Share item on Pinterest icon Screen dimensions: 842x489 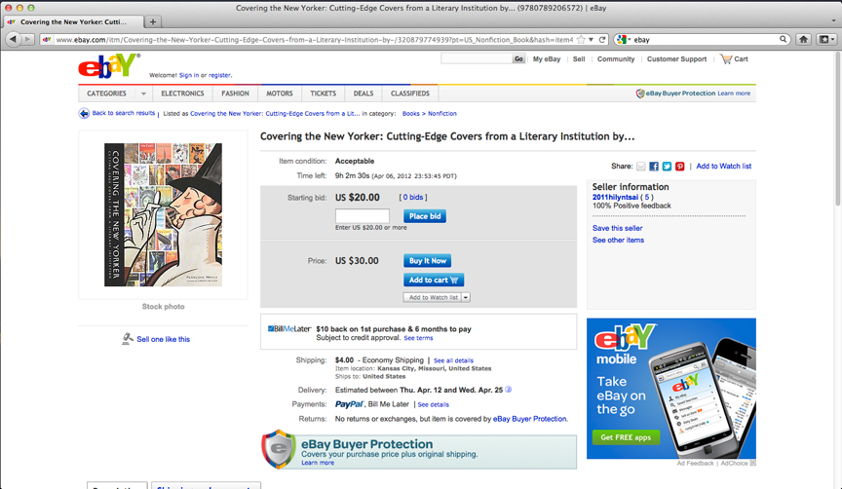680,167
